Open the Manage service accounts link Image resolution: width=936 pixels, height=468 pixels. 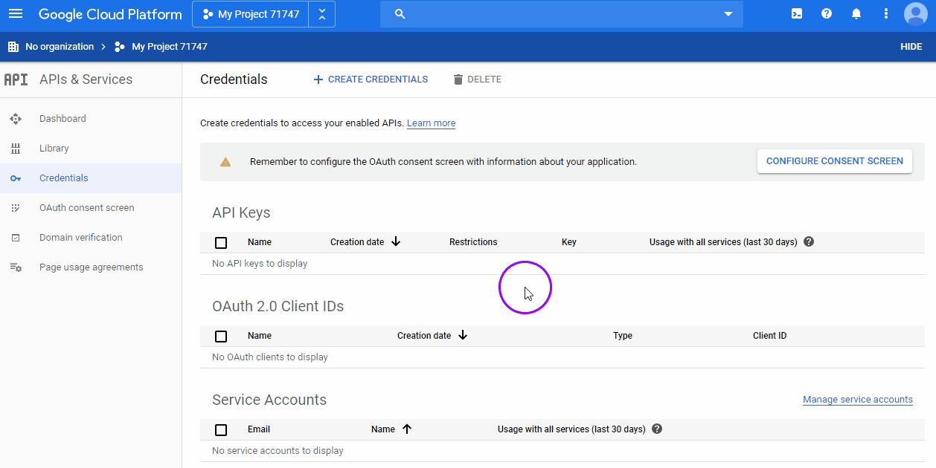857,399
